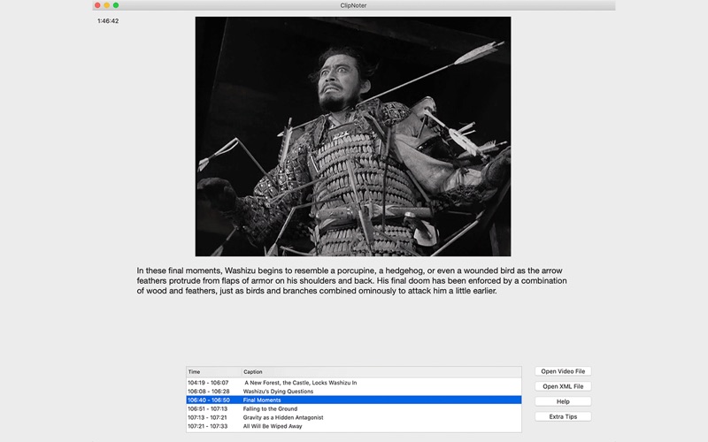Select the 'A New Forest, the Castle' clip row
Image resolution: width=708 pixels, height=442 pixels.
point(353,383)
